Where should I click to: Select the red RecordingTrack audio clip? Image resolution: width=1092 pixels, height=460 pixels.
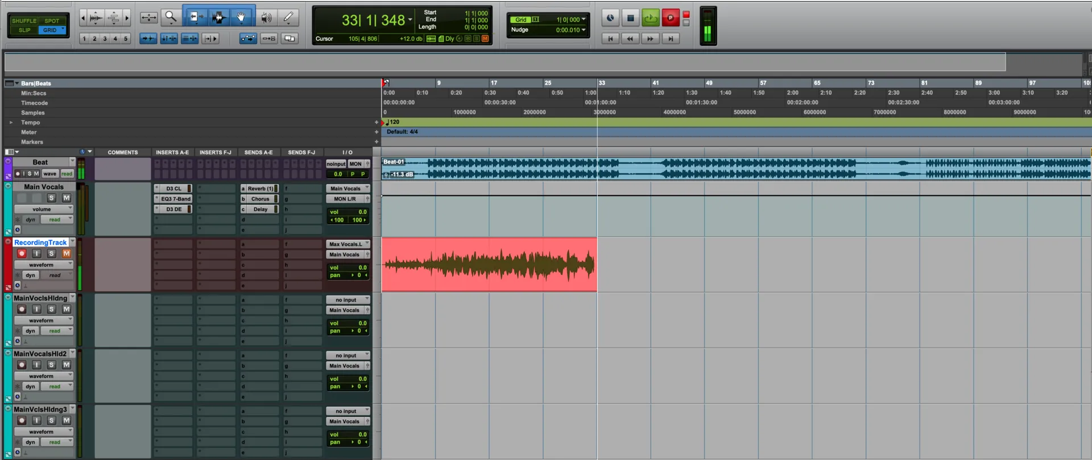pos(489,265)
